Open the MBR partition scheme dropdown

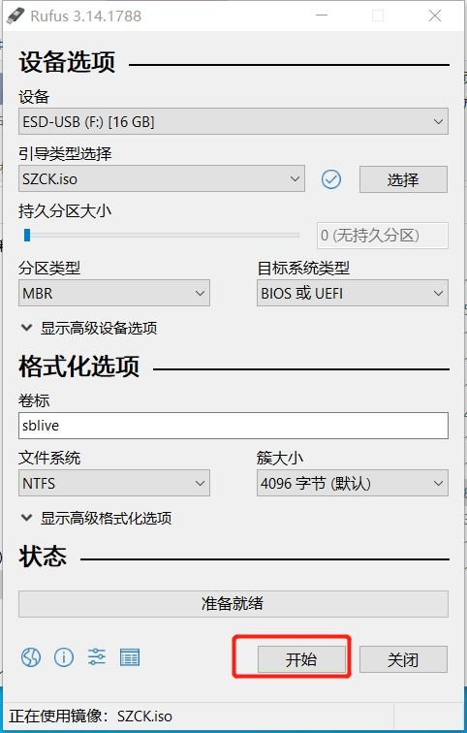point(114,293)
